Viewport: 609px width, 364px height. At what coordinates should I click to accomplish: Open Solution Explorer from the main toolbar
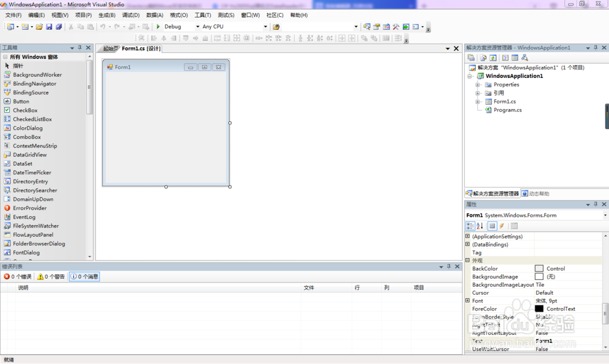coord(367,27)
